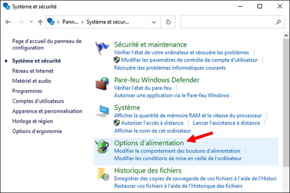
Task: Click the Sécurité et maintenance flag icon
Action: 101,48
